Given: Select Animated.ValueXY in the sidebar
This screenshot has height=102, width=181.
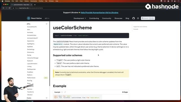Looking at the screenshot, I should tap(33, 38).
